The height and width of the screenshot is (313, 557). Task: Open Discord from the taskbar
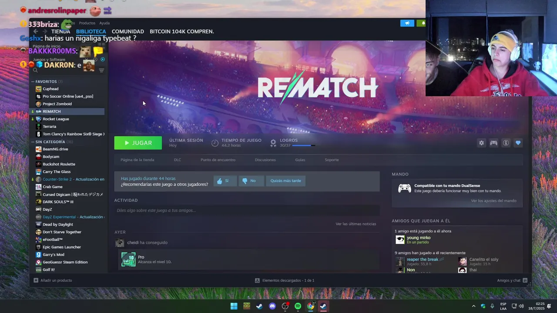click(x=272, y=306)
